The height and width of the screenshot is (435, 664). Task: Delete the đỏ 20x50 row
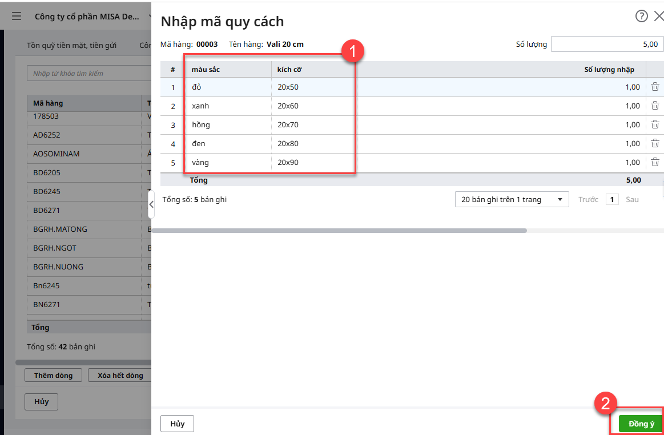click(655, 87)
